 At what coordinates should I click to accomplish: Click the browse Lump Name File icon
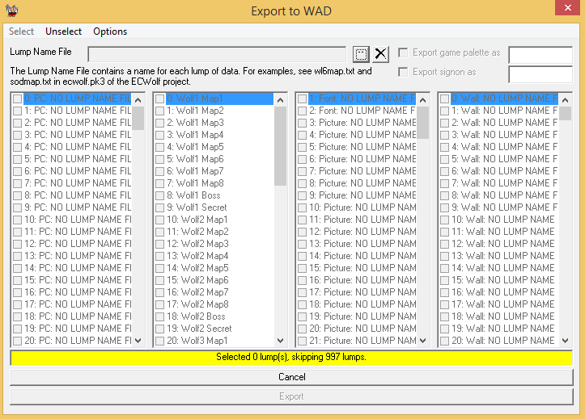tap(361, 54)
